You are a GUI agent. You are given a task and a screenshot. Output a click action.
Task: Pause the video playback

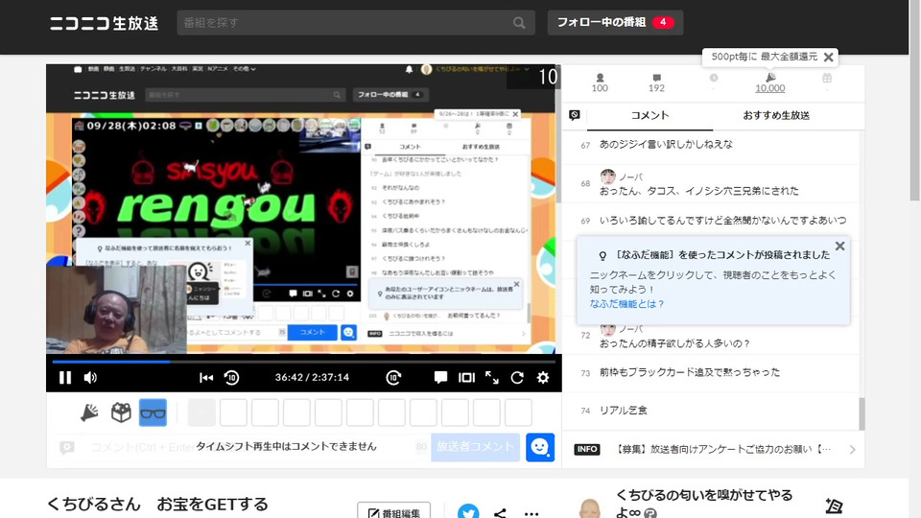tap(65, 378)
